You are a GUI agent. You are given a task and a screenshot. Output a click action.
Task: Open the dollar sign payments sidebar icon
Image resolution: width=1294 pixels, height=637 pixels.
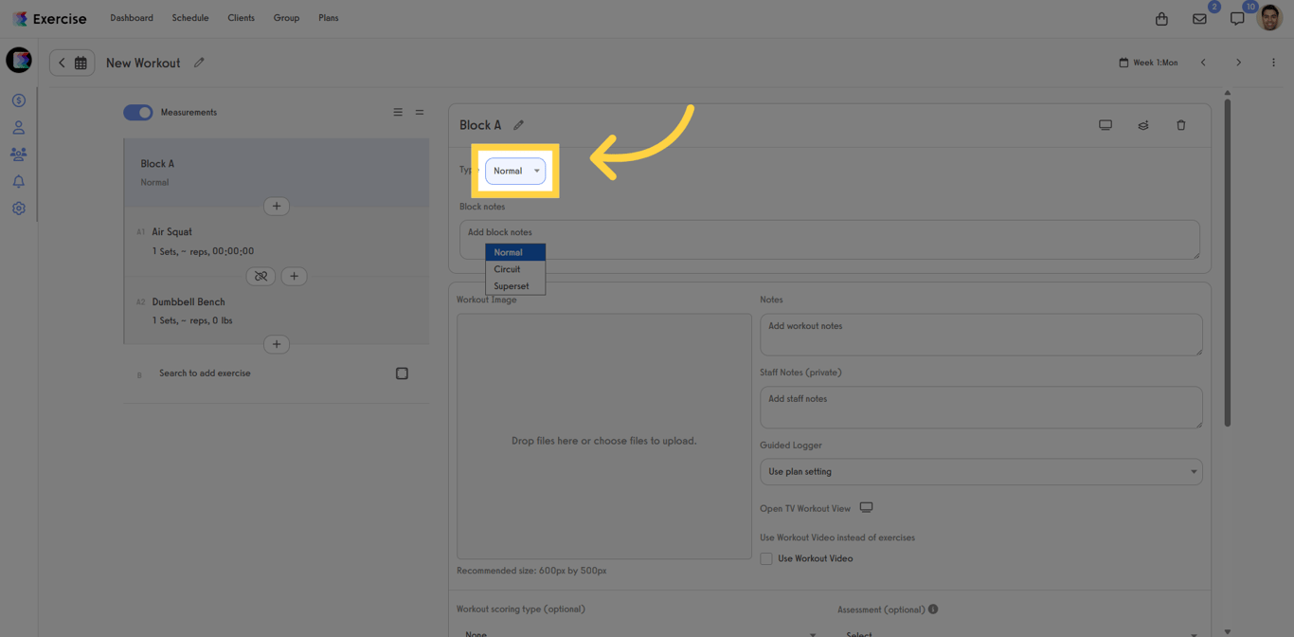(18, 100)
